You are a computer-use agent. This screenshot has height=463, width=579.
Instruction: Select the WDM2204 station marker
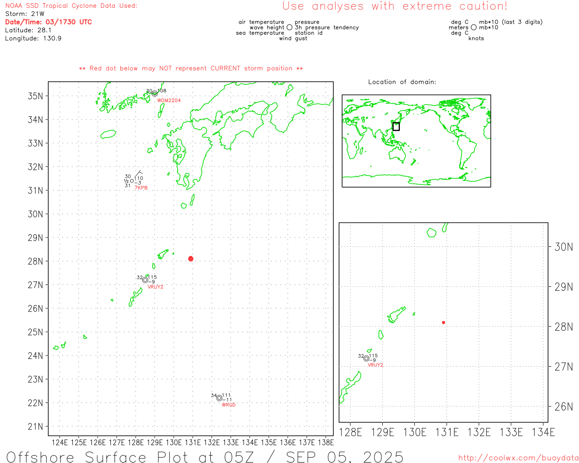pyautogui.click(x=155, y=94)
